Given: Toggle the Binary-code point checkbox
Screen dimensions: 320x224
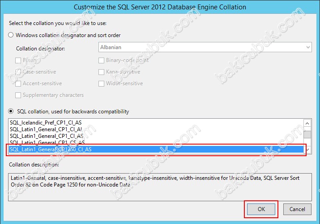Looking at the screenshot, I should [x=102, y=60].
